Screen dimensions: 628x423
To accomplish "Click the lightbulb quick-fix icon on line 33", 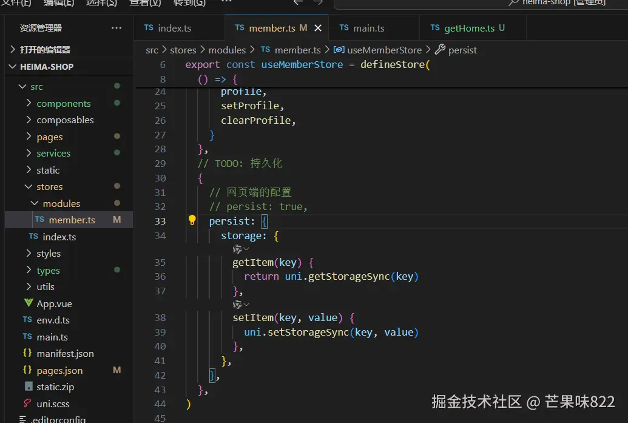I will click(192, 220).
